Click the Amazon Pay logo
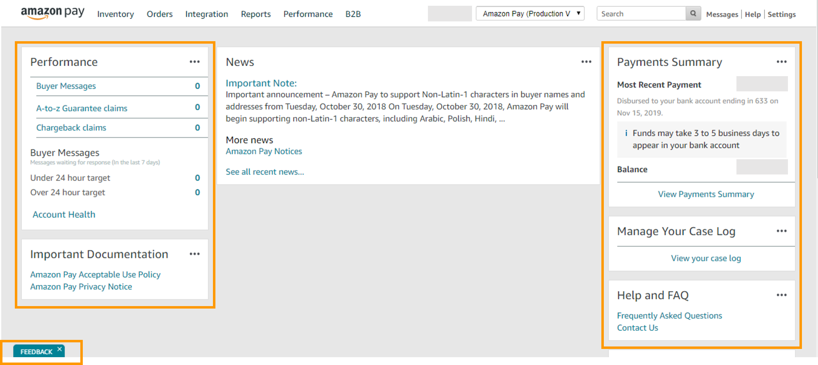 tap(53, 13)
